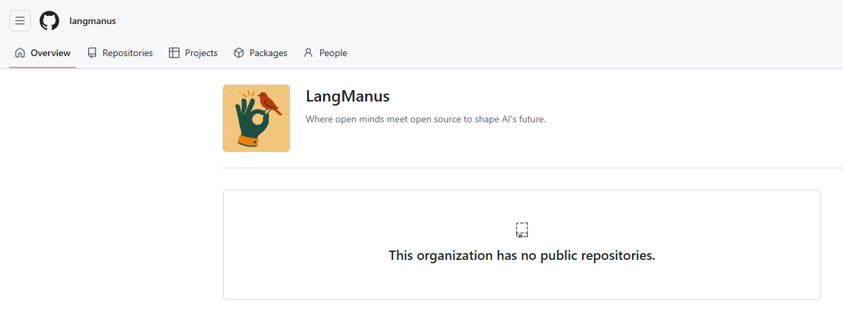Click the 'no public repositories' message text
The image size is (843, 314).
pos(522,255)
